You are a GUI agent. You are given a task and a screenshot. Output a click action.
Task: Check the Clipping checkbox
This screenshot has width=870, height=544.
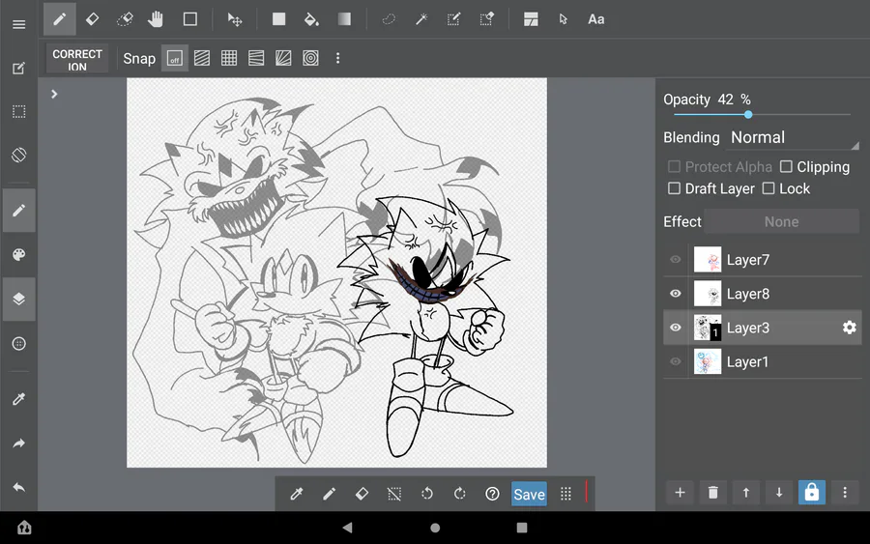(x=786, y=166)
